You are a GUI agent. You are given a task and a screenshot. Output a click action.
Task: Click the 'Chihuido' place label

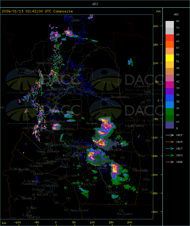click(38, 189)
